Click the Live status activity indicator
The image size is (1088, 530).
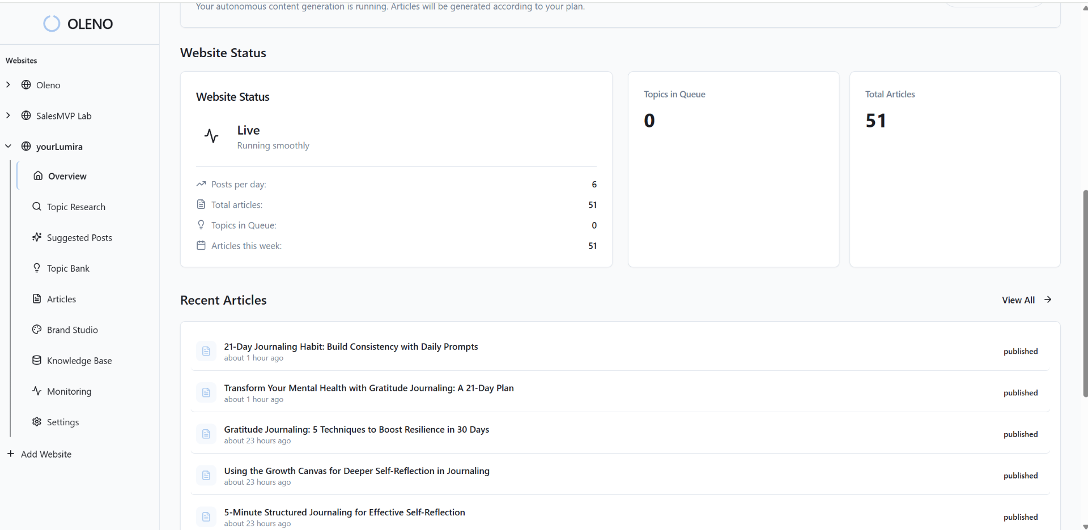[210, 136]
